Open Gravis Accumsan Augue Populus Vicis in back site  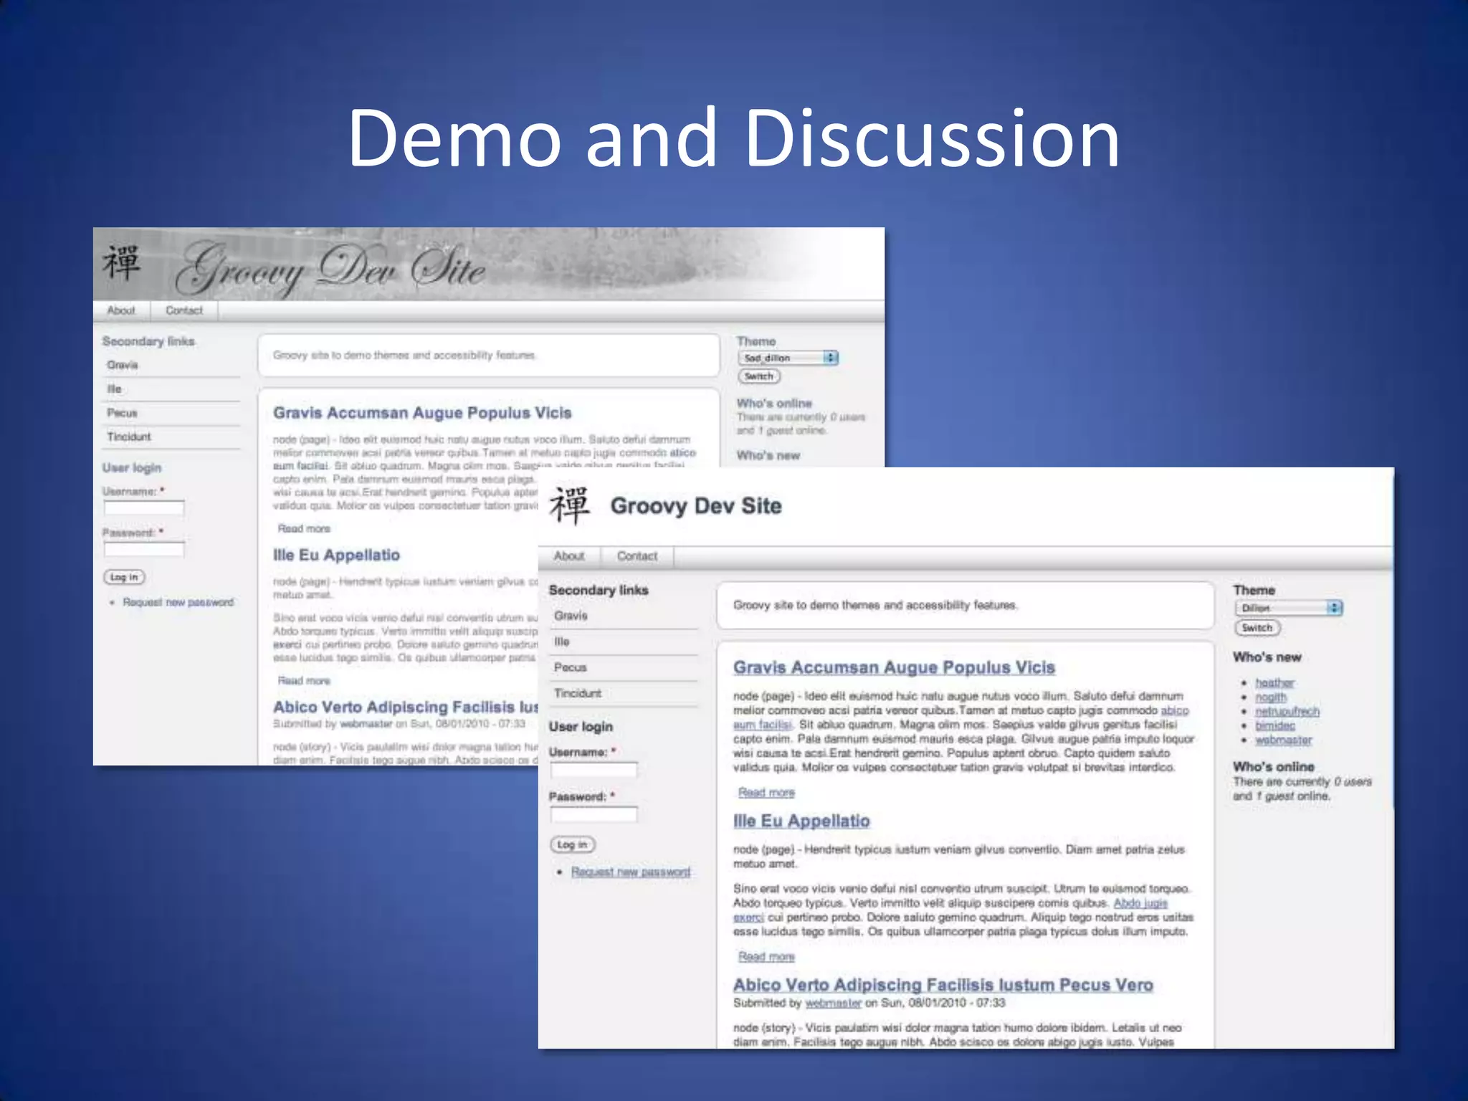pos(422,413)
